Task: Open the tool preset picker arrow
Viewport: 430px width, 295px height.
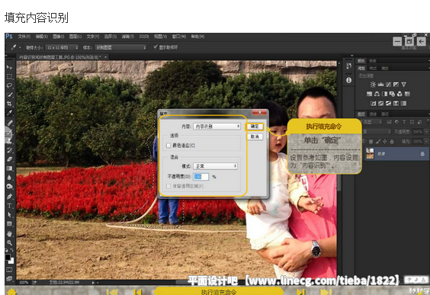Action: click(x=20, y=47)
